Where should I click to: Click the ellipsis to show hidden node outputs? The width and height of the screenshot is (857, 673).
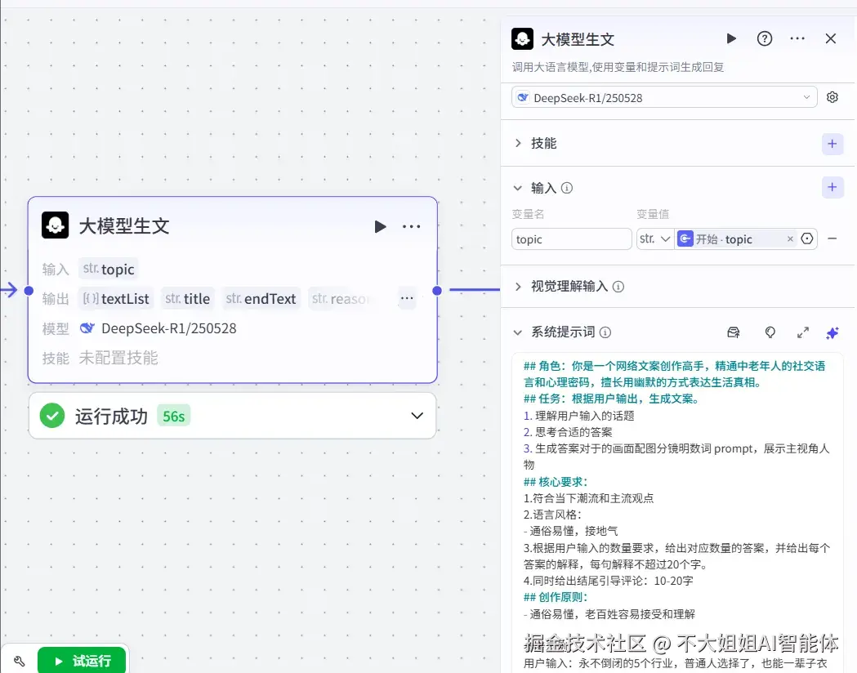(x=406, y=298)
